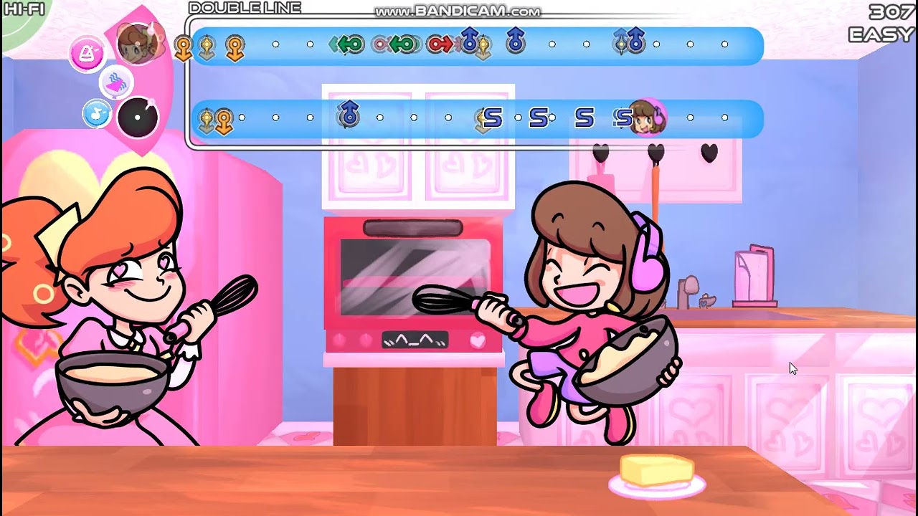This screenshot has width=918, height=516.
Task: Click the DOUBLE LINE title text
Action: (245, 8)
